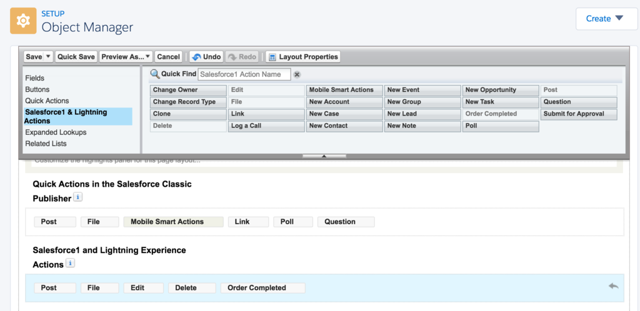Select the New Contact palette action

[x=344, y=126]
